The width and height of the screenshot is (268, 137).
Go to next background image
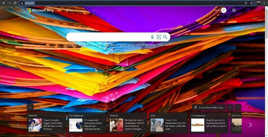(x=238, y=107)
